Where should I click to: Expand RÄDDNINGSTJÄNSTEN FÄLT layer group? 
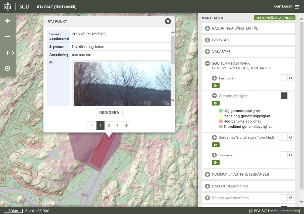point(207,28)
